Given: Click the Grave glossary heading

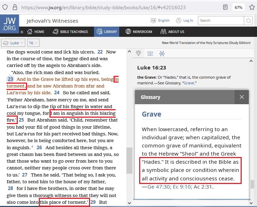Looking at the screenshot, I should point(152,114).
